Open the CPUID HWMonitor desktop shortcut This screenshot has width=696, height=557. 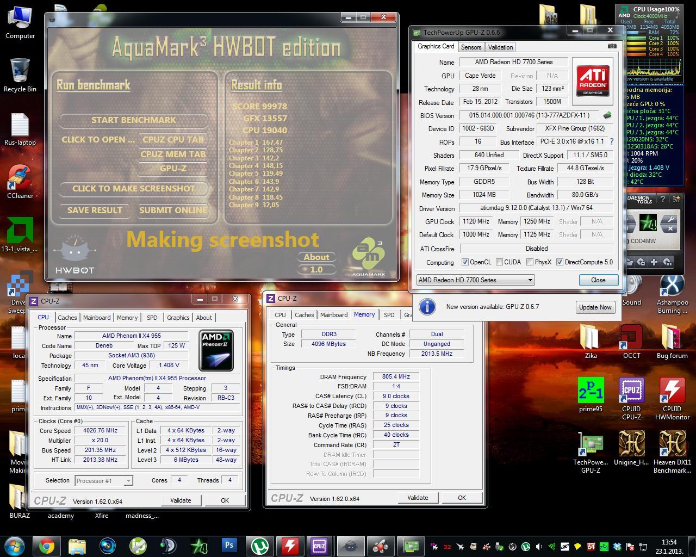(672, 399)
